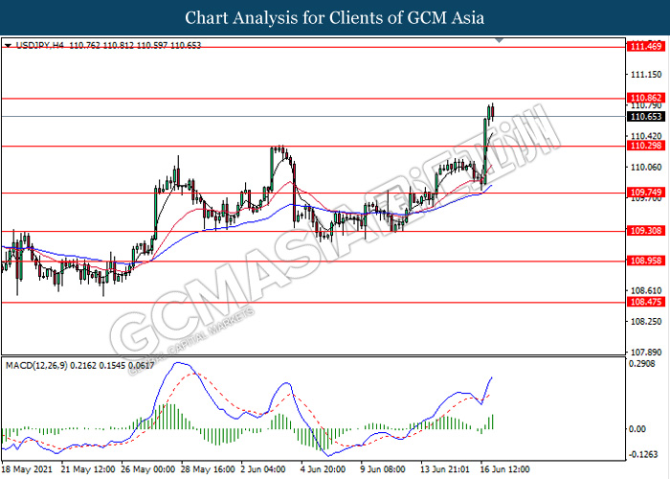Image resolution: width=670 pixels, height=479 pixels.
Task: Select the 109.308 support level label
Action: click(x=646, y=231)
